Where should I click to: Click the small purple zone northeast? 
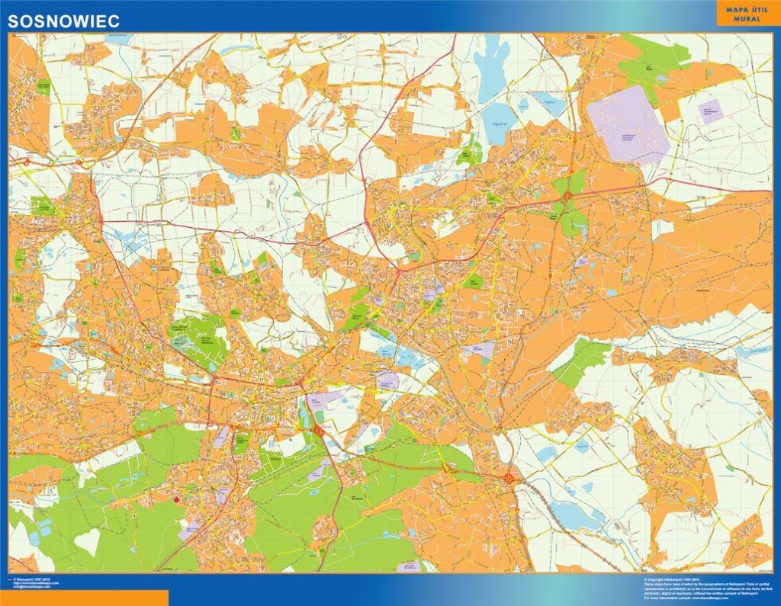click(x=710, y=110)
